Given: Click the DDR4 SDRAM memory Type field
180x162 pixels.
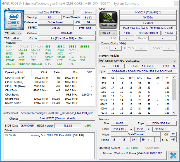Looking at the screenshot, I should click(x=161, y=123).
